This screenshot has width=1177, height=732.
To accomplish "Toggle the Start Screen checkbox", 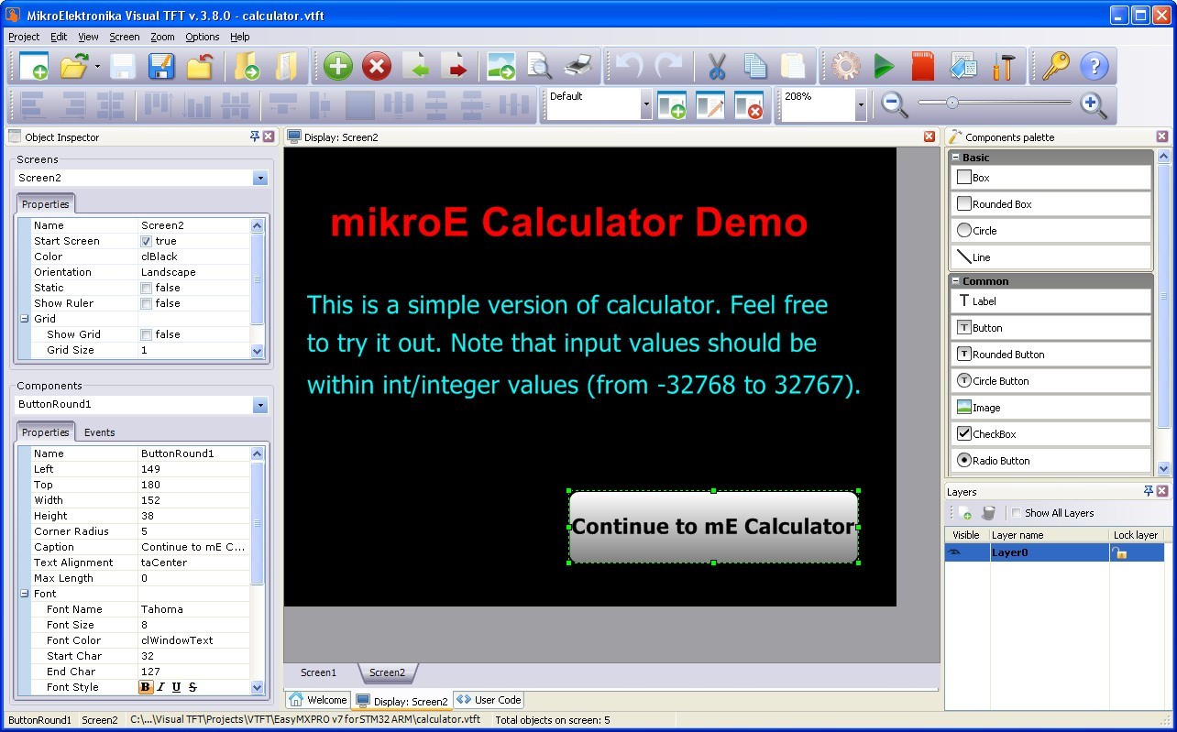I will coord(146,241).
